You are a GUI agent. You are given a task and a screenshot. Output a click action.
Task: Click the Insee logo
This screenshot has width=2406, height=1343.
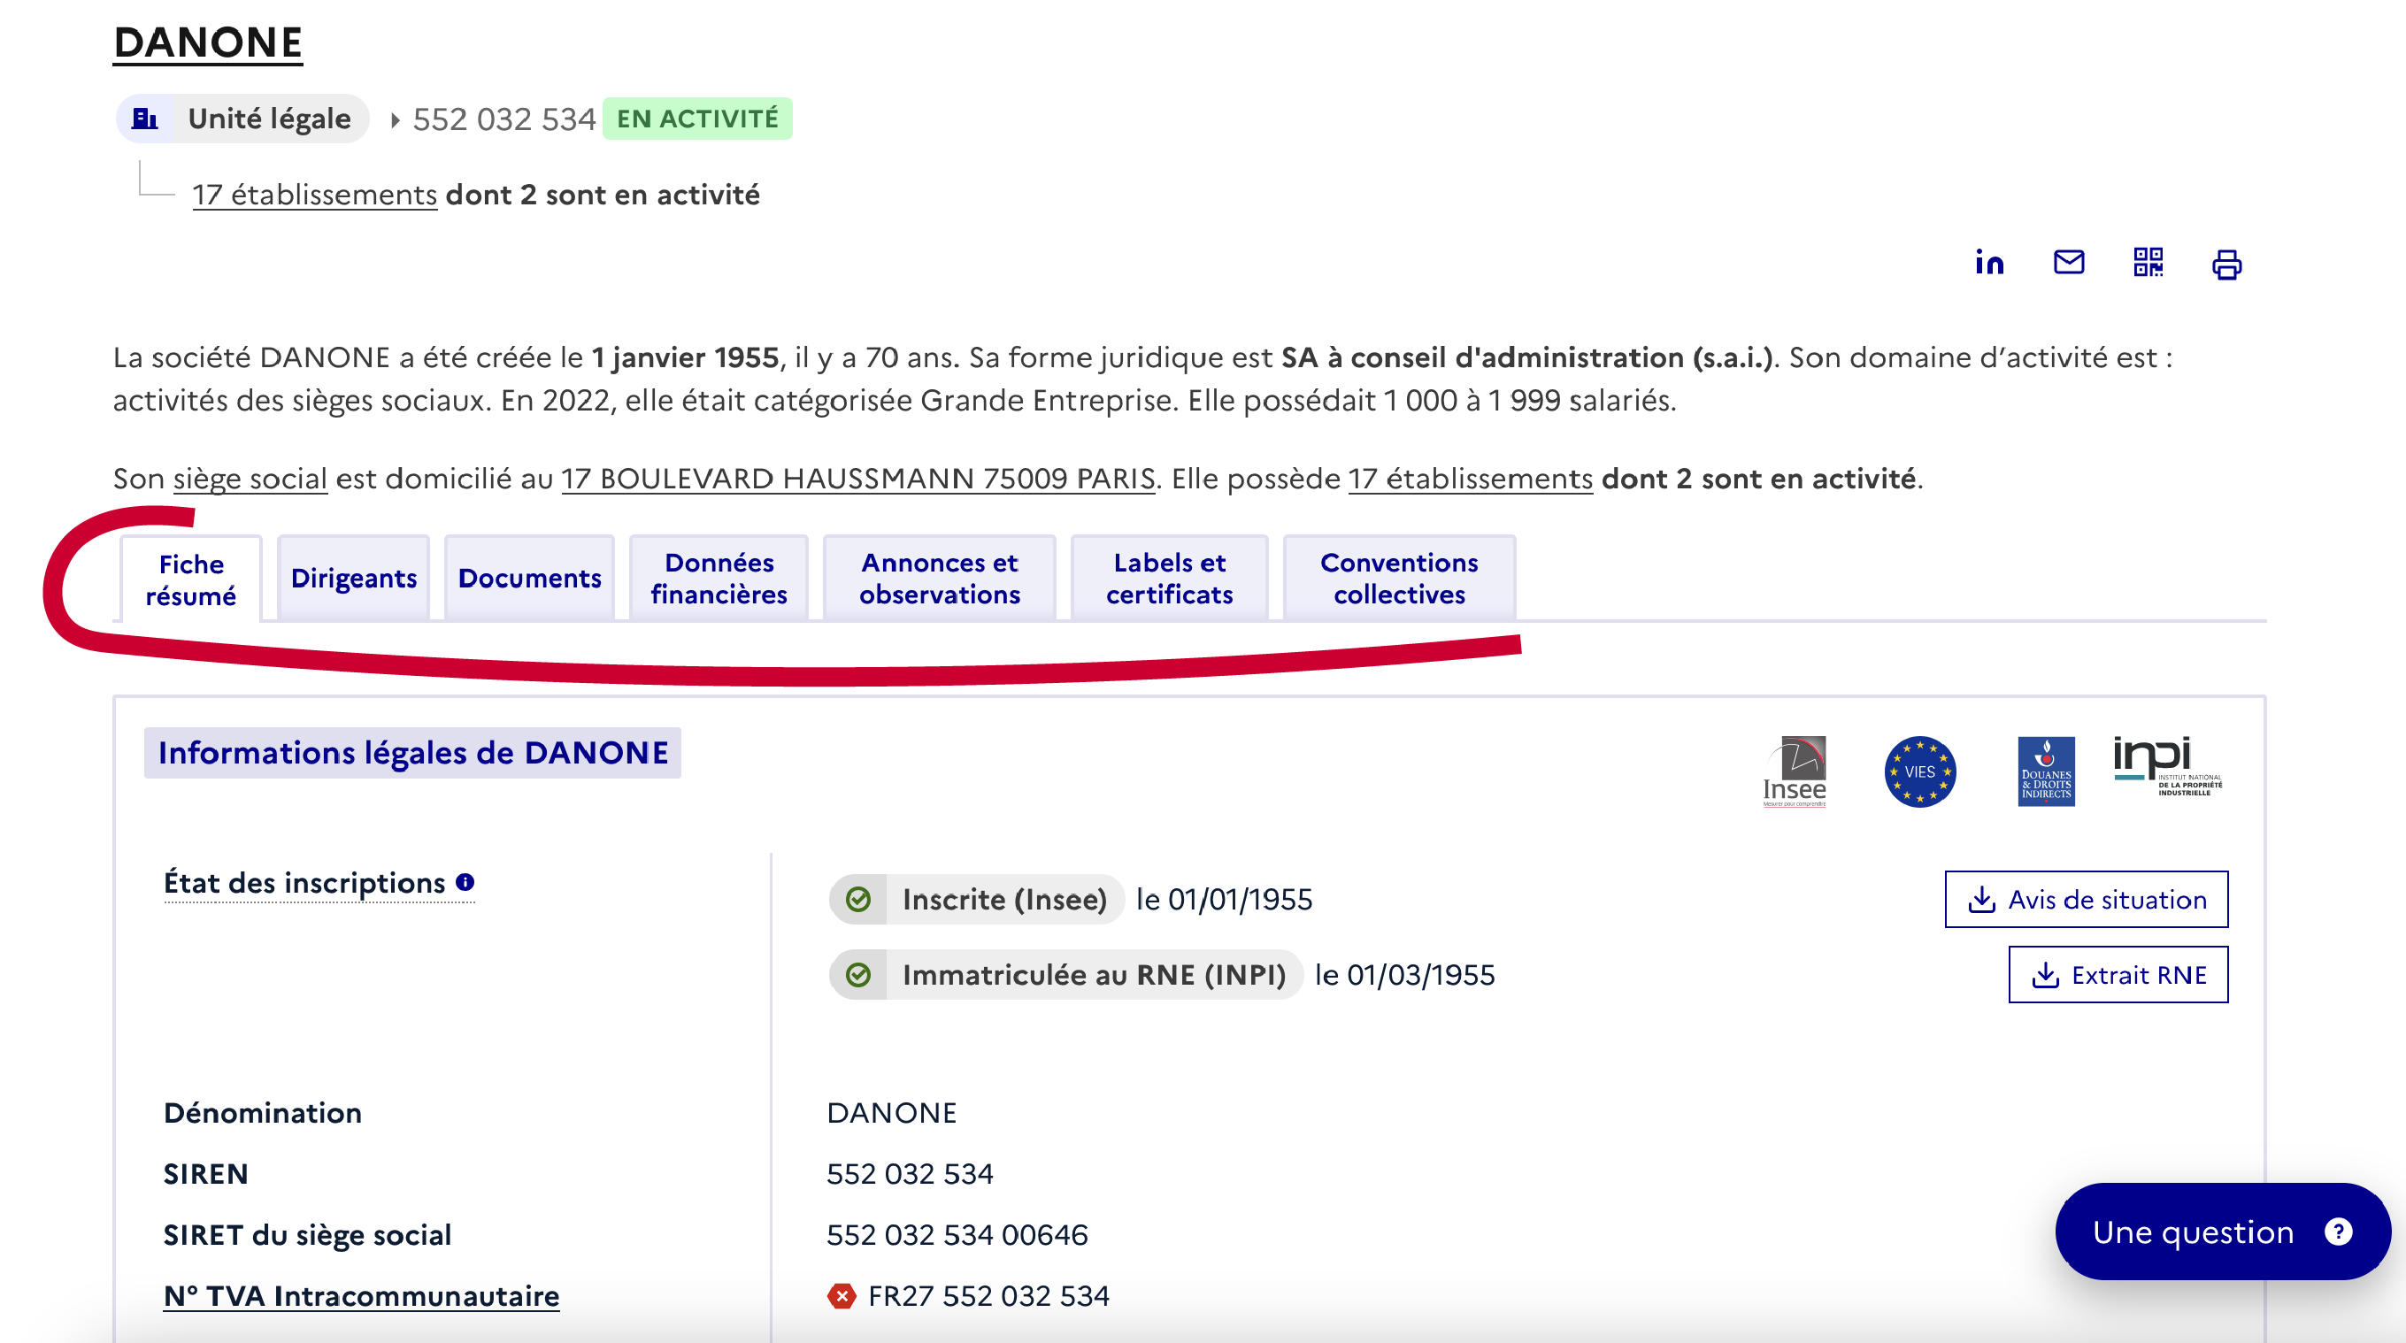point(1795,771)
